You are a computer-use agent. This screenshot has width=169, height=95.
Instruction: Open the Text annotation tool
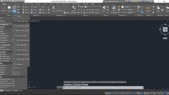pyautogui.click(x=53, y=9)
